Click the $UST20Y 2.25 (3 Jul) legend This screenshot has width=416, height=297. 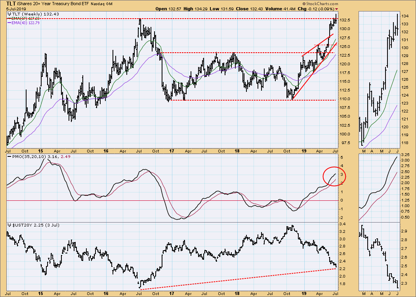pos(35,225)
